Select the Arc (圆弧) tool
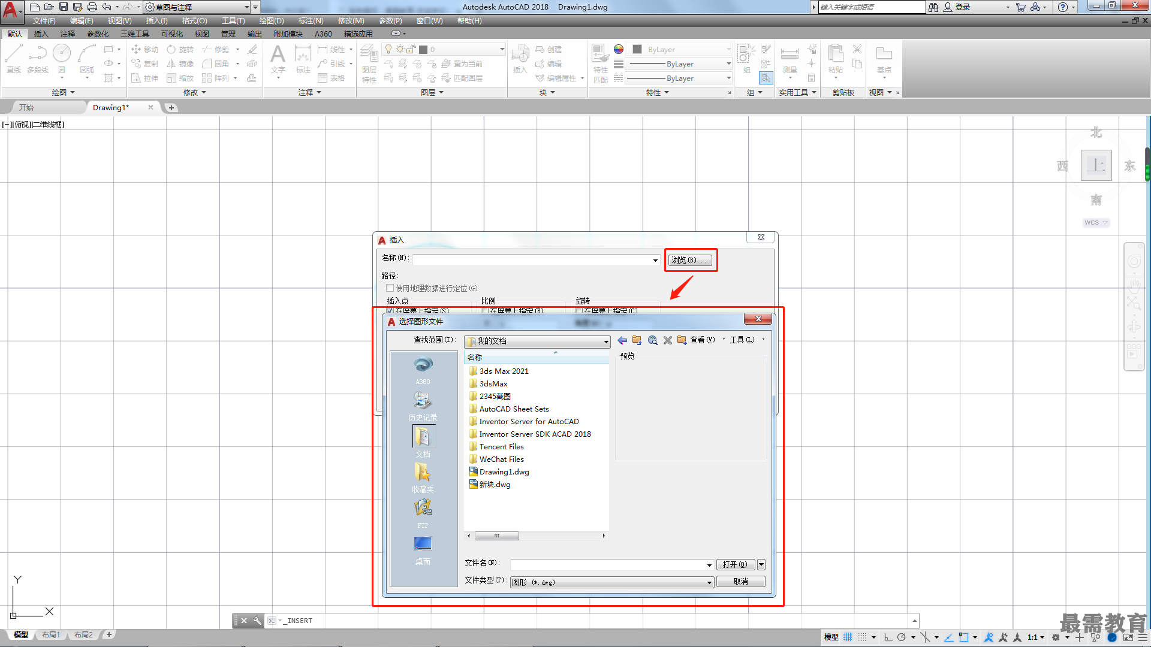The width and height of the screenshot is (1151, 647). [87, 59]
